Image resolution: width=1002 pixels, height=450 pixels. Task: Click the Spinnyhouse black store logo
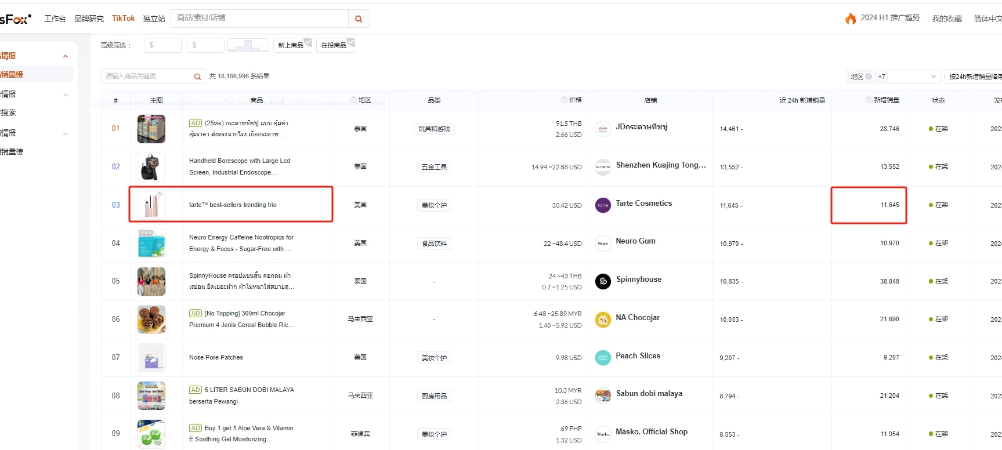pyautogui.click(x=603, y=281)
